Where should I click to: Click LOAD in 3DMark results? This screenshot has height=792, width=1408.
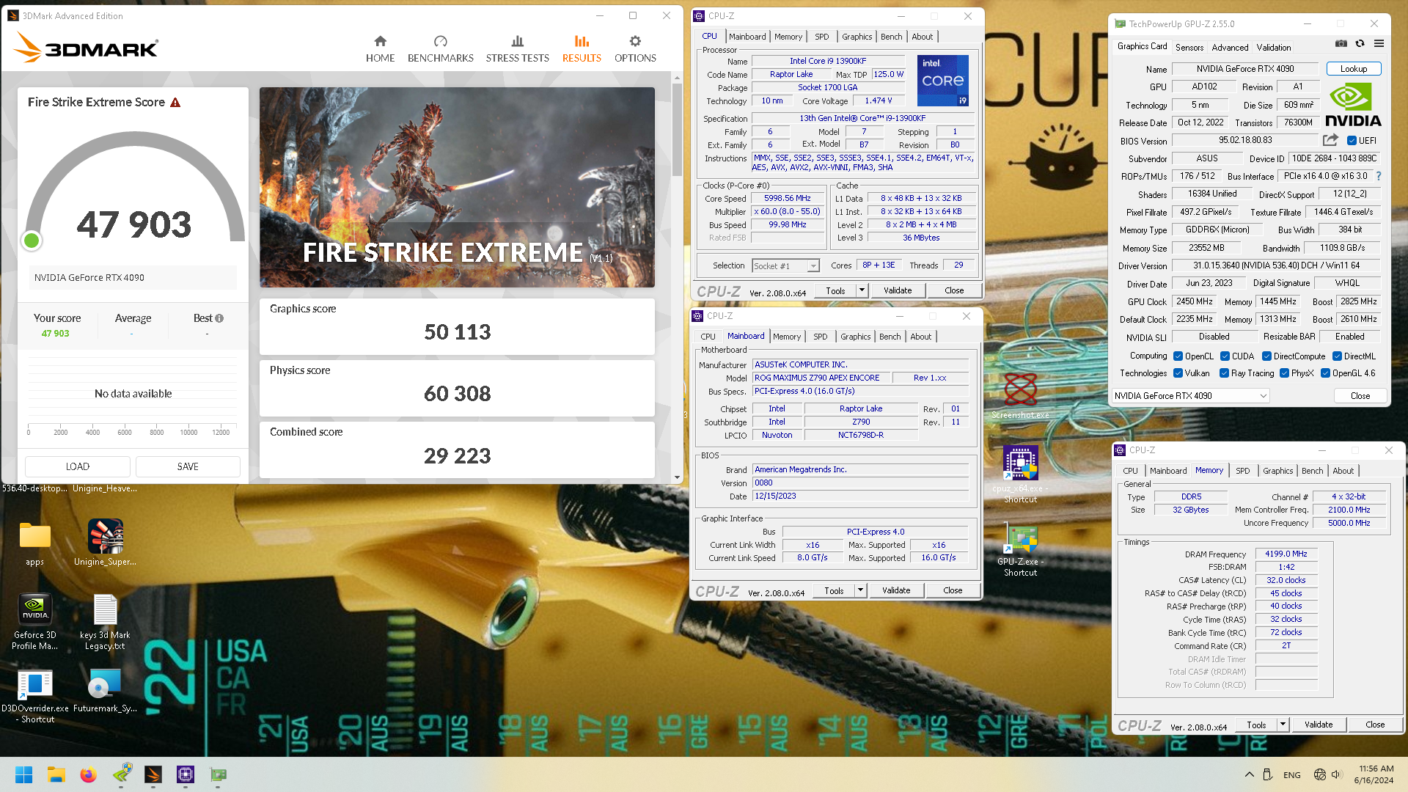pos(78,466)
